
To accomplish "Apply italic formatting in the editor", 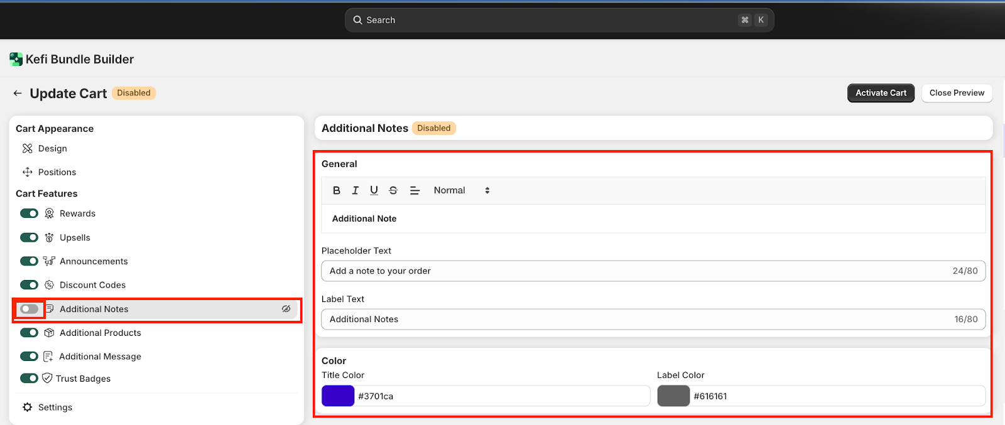I will click(x=356, y=190).
